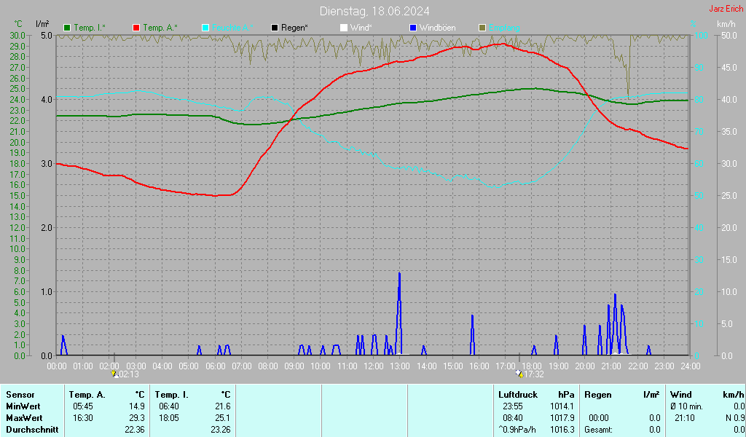The width and height of the screenshot is (746, 437).
Task: Click the 'Sensor' header cell
Action: click(20, 395)
